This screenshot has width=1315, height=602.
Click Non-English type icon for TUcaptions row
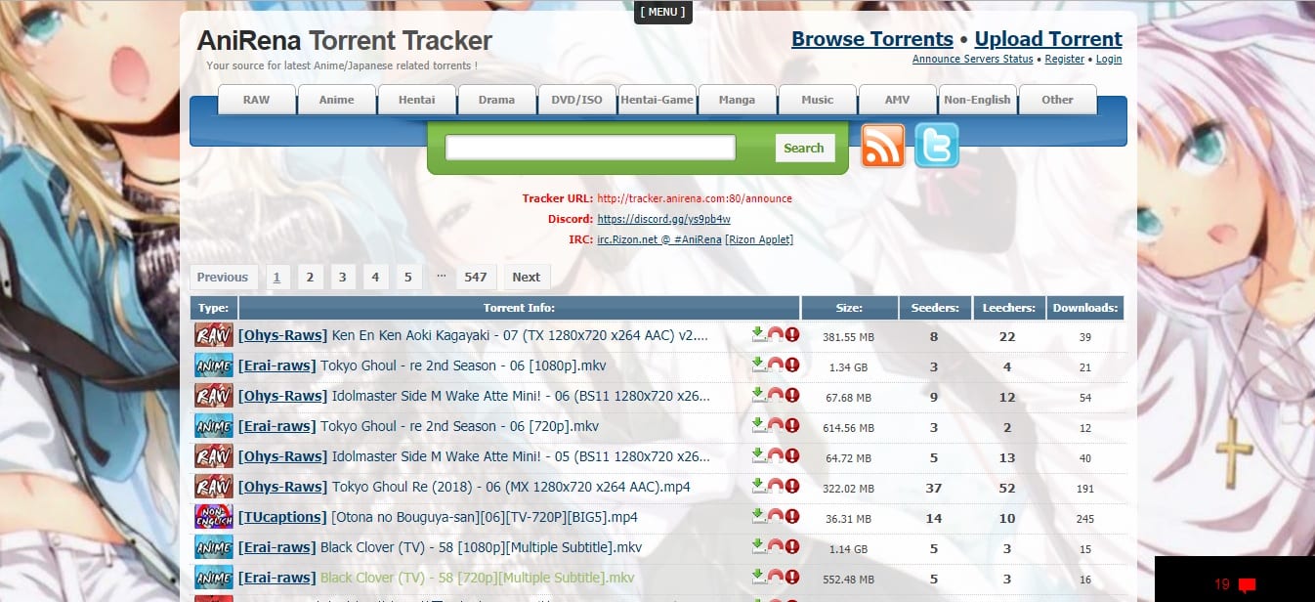(213, 517)
